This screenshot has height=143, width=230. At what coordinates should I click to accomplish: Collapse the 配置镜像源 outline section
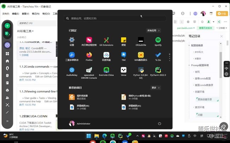(189, 45)
